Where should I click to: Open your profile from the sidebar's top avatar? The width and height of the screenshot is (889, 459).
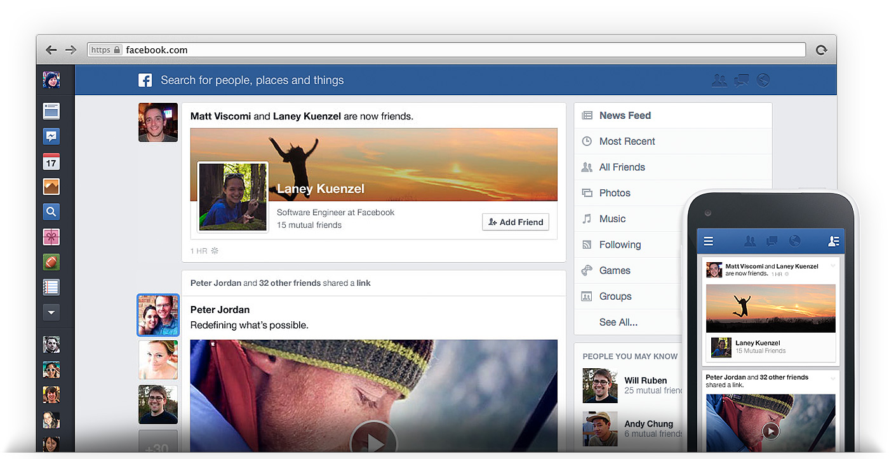pos(51,79)
